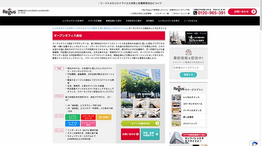Select the bottom-row last meeting room thumbnail
The width and height of the screenshot is (262, 146).
[154, 113]
